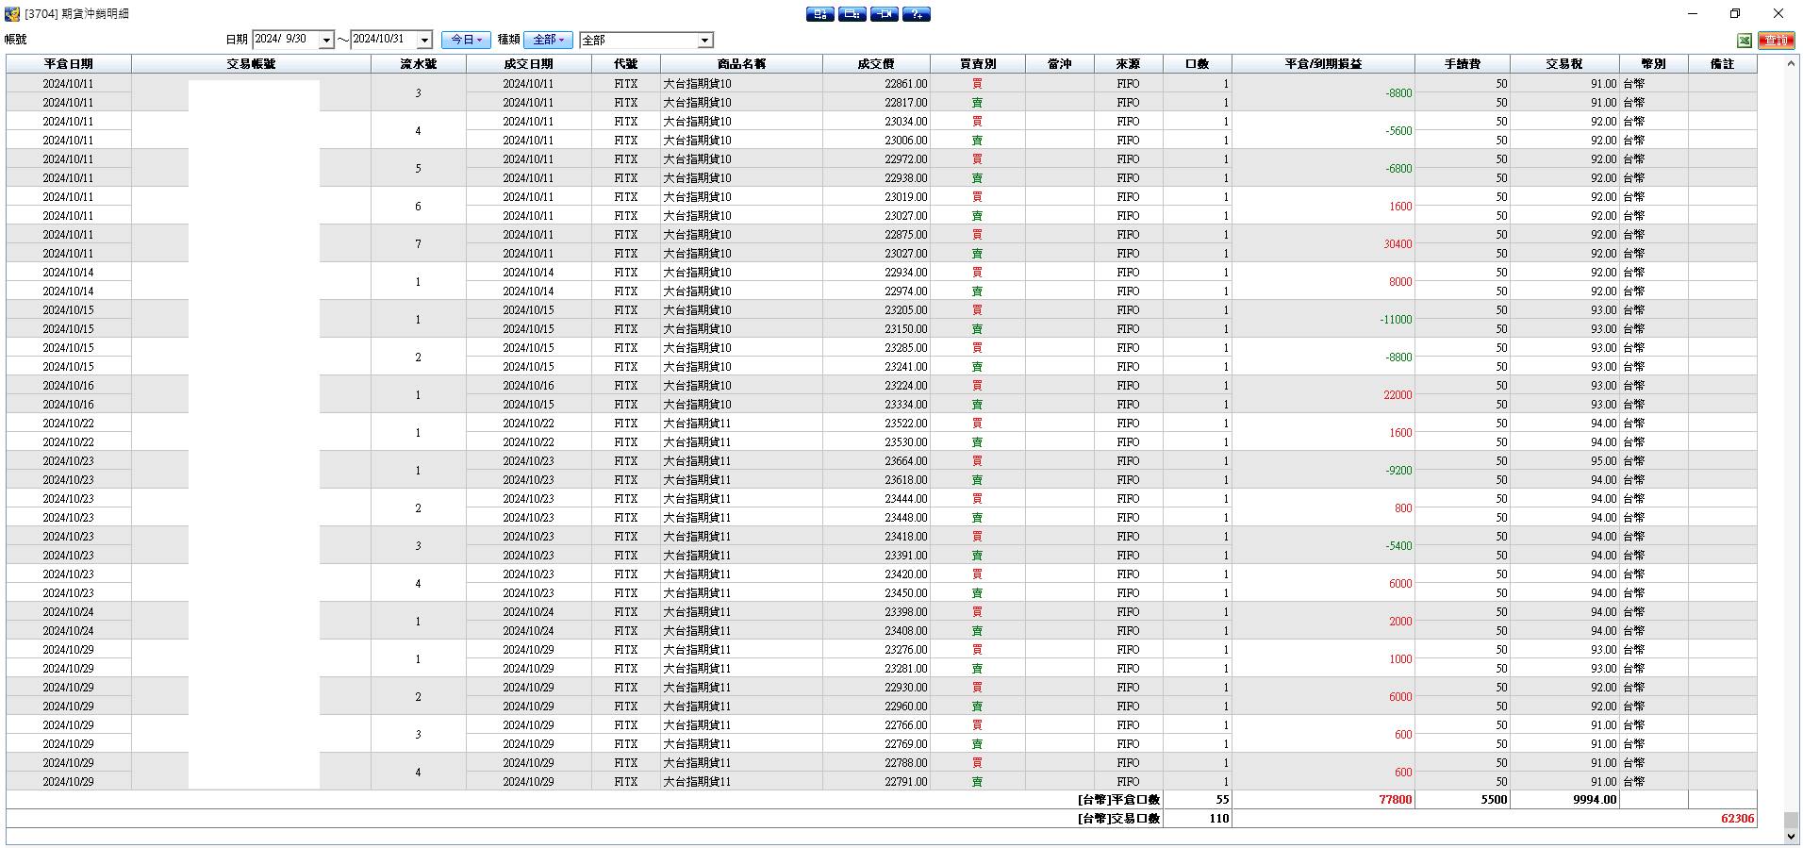Click the blue question-mark-plus help icon

pyautogui.click(x=917, y=14)
